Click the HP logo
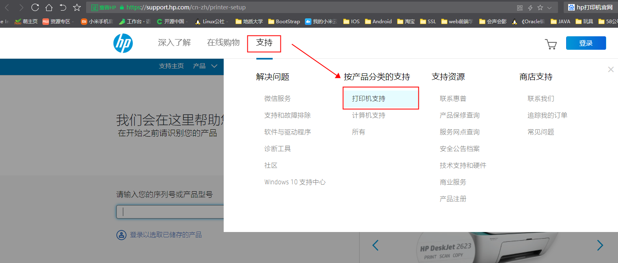The image size is (618, 263). pyautogui.click(x=123, y=43)
